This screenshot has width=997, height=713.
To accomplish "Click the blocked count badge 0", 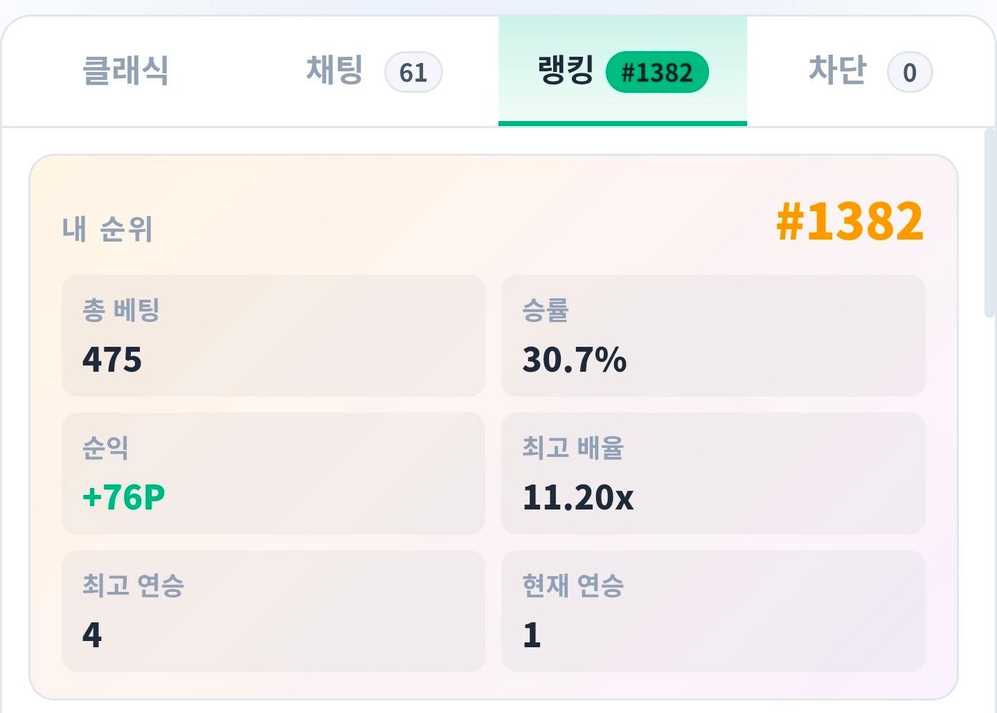I will coord(910,72).
